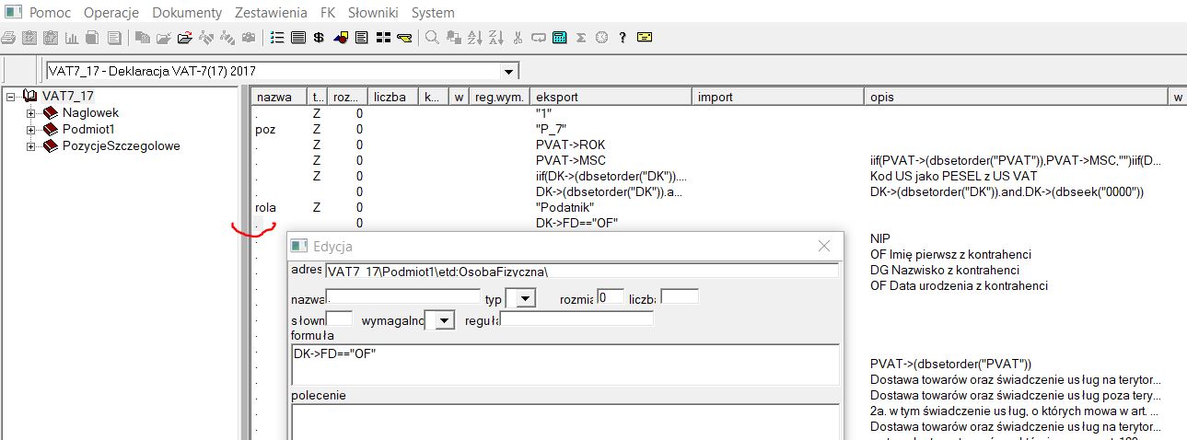Open the Słowniki menu
1187x440 pixels.
pyautogui.click(x=371, y=13)
